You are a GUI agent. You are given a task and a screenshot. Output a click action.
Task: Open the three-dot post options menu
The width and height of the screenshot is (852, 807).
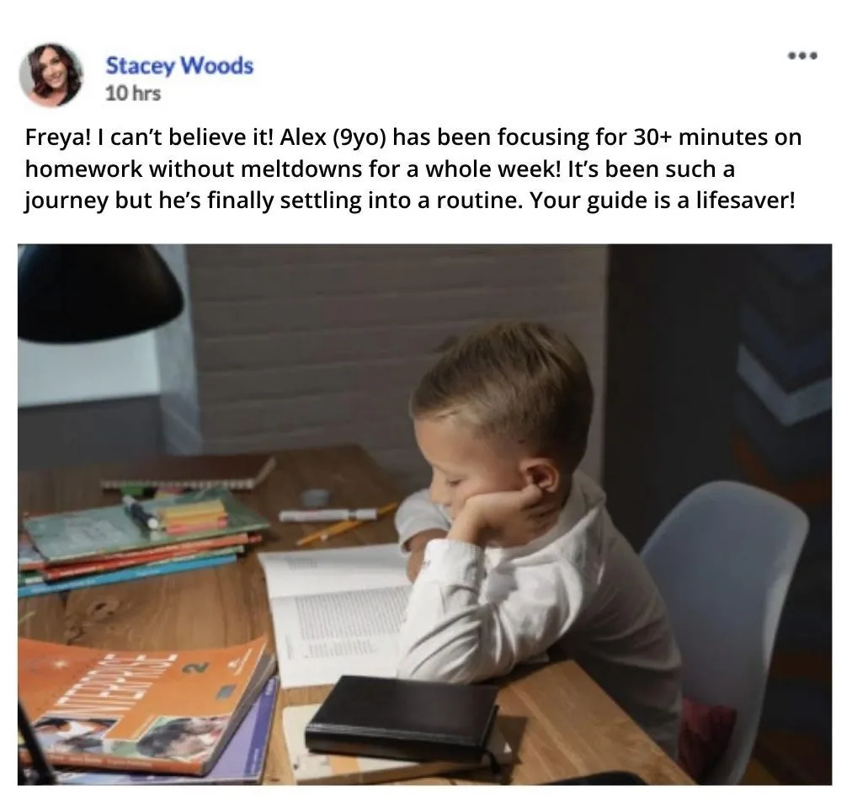(x=803, y=56)
